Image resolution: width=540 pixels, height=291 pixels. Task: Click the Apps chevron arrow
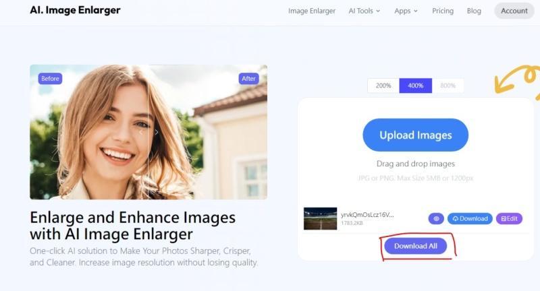pos(416,11)
